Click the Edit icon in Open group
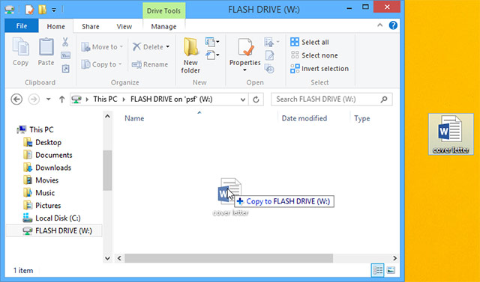The height and width of the screenshot is (282, 480). click(269, 55)
